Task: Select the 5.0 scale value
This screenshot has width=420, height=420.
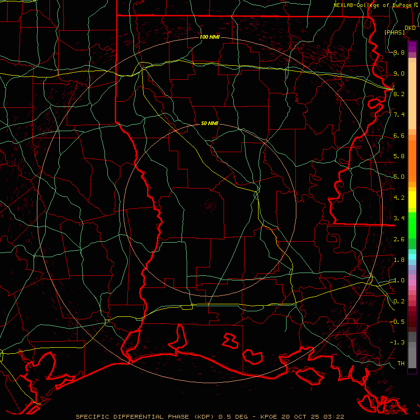Action: pos(399,177)
